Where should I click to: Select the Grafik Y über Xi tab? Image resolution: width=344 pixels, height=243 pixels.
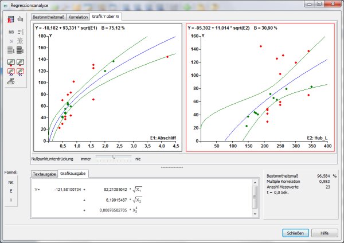point(105,17)
